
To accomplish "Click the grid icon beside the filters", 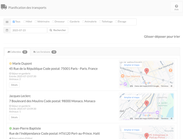I will (7, 22).
